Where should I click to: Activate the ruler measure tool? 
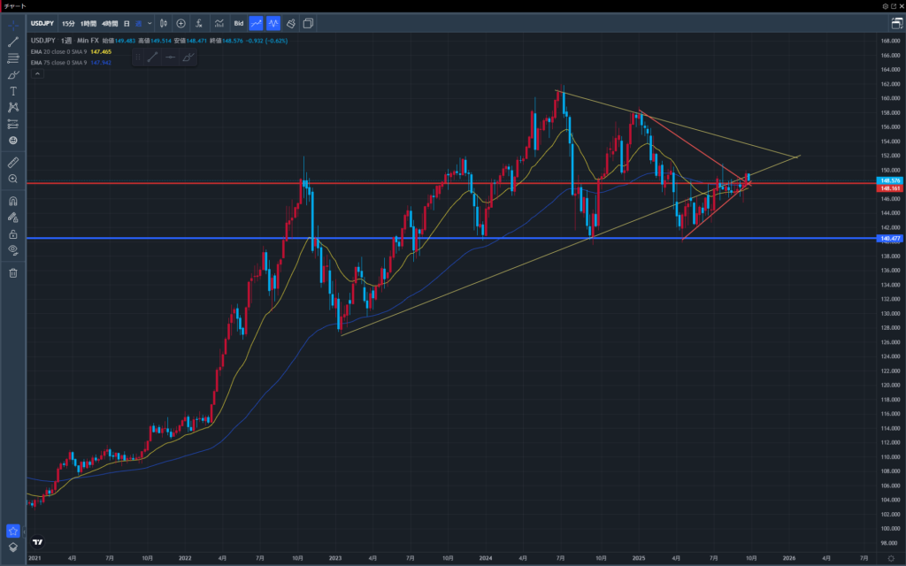click(x=13, y=163)
